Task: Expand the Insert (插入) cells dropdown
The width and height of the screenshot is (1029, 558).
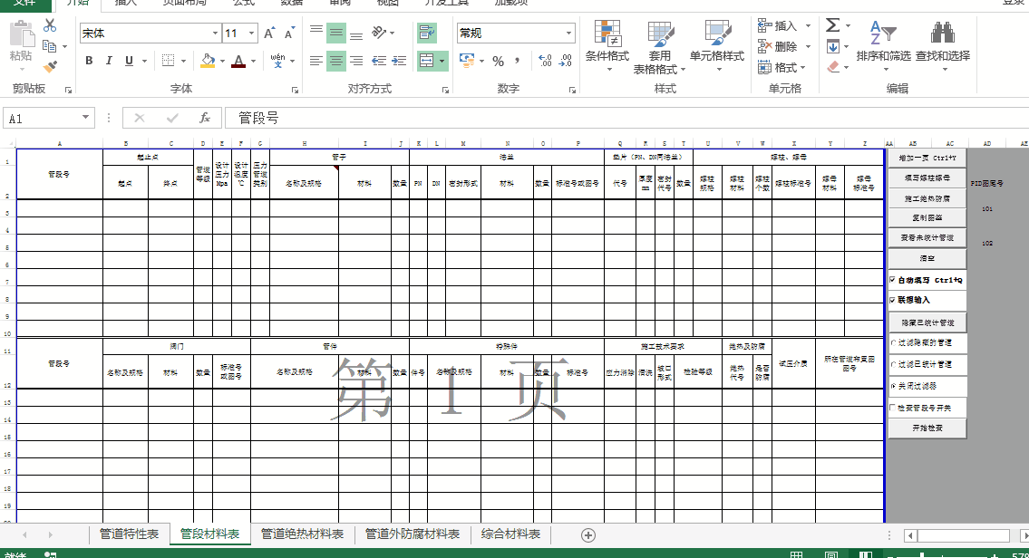Action: click(x=808, y=26)
